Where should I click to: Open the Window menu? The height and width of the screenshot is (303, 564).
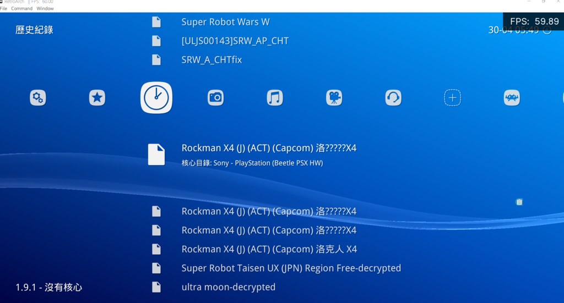click(x=45, y=9)
